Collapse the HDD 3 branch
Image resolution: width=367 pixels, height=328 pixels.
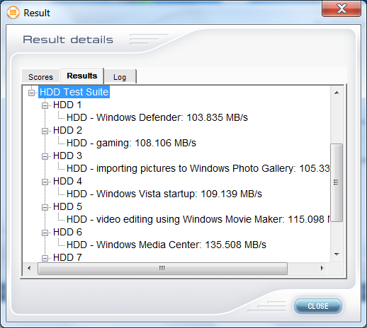point(45,156)
